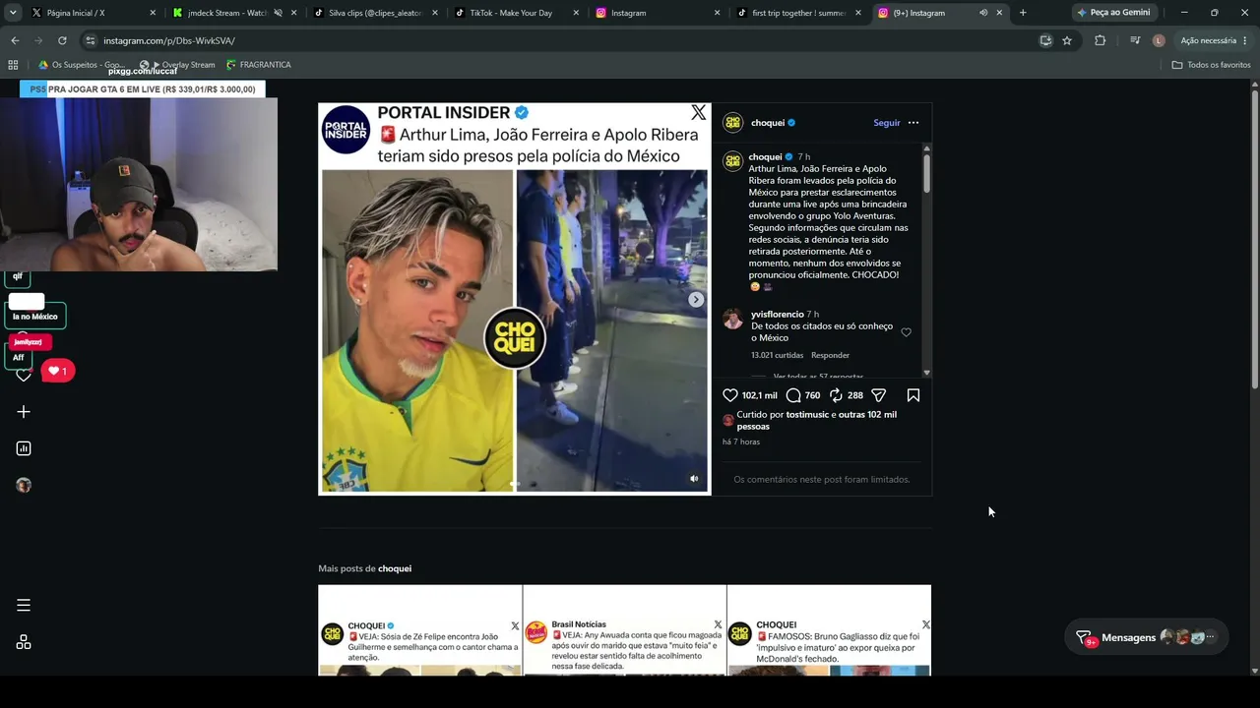This screenshot has height=708, width=1260.
Task: Open the Chrome three-dot menu
Action: click(1245, 40)
